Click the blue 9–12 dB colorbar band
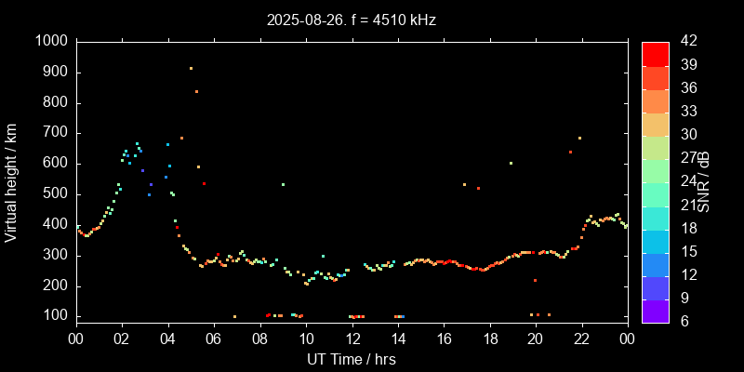Viewport: 744px width, 372px height. coord(655,288)
